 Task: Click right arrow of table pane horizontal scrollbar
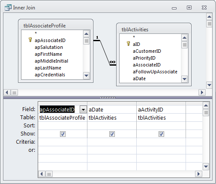(202, 93)
